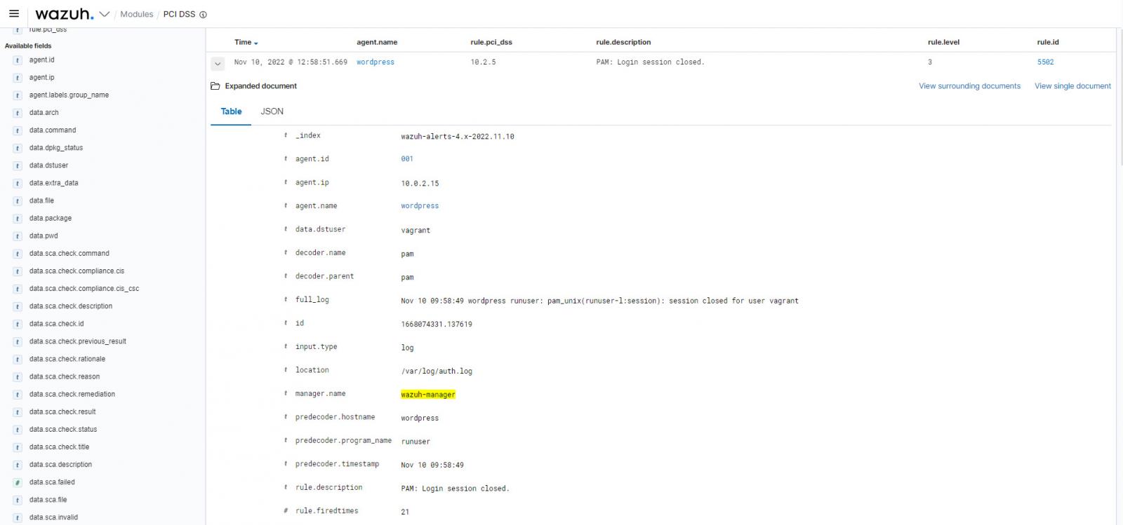Click agent.ip field type icon in sidebar
1123x525 pixels.
(18, 78)
